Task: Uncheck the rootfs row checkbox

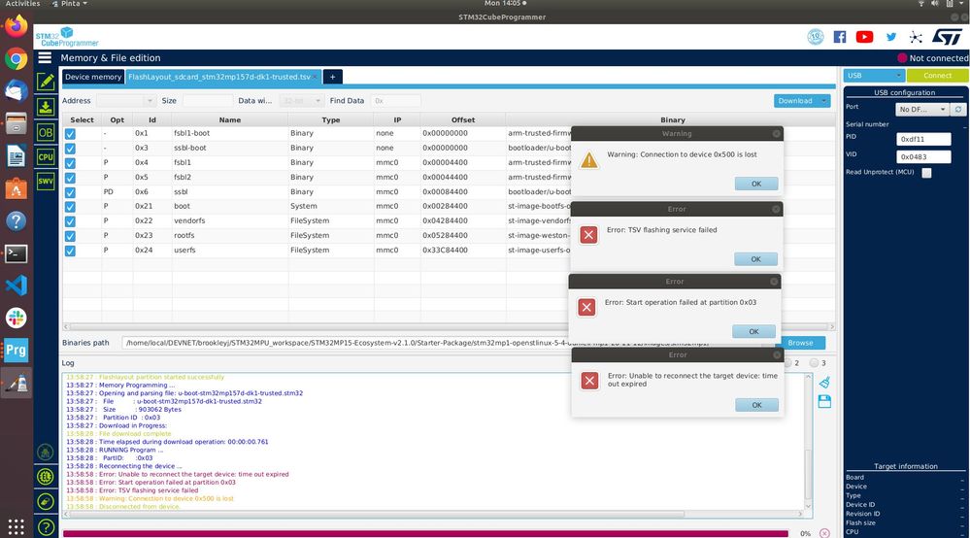Action: 70,236
